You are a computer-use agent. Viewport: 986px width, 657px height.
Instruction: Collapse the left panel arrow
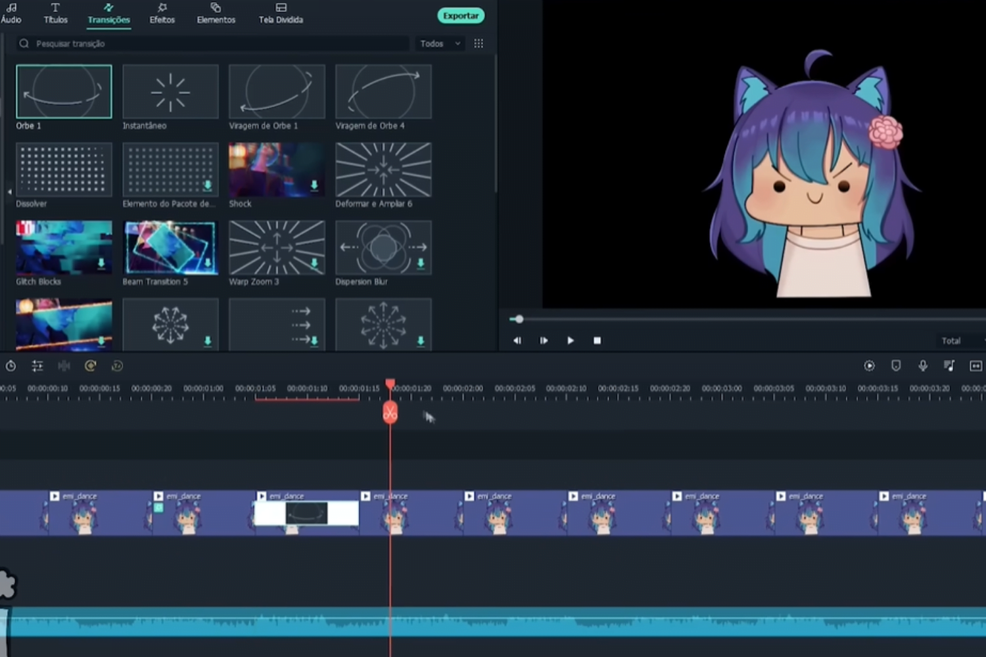[9, 192]
